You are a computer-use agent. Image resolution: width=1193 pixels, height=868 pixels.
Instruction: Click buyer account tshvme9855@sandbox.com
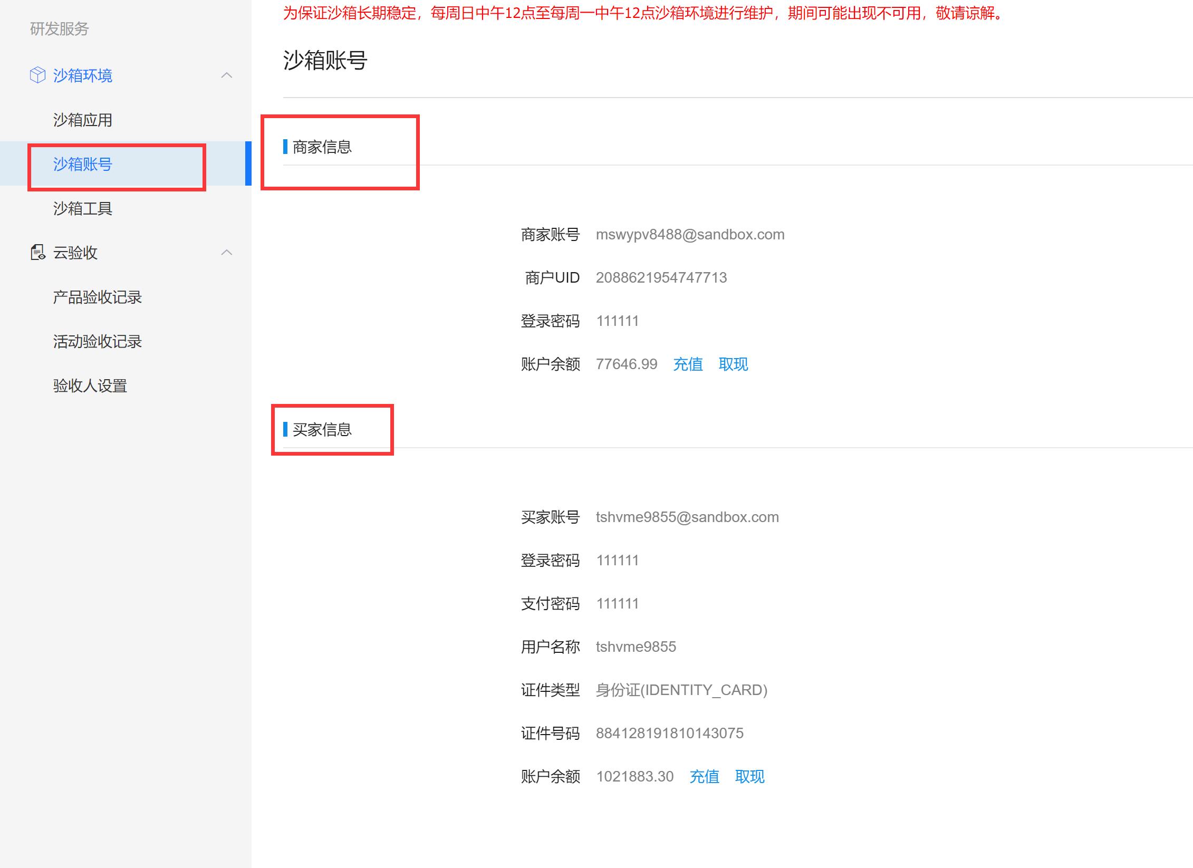688,517
